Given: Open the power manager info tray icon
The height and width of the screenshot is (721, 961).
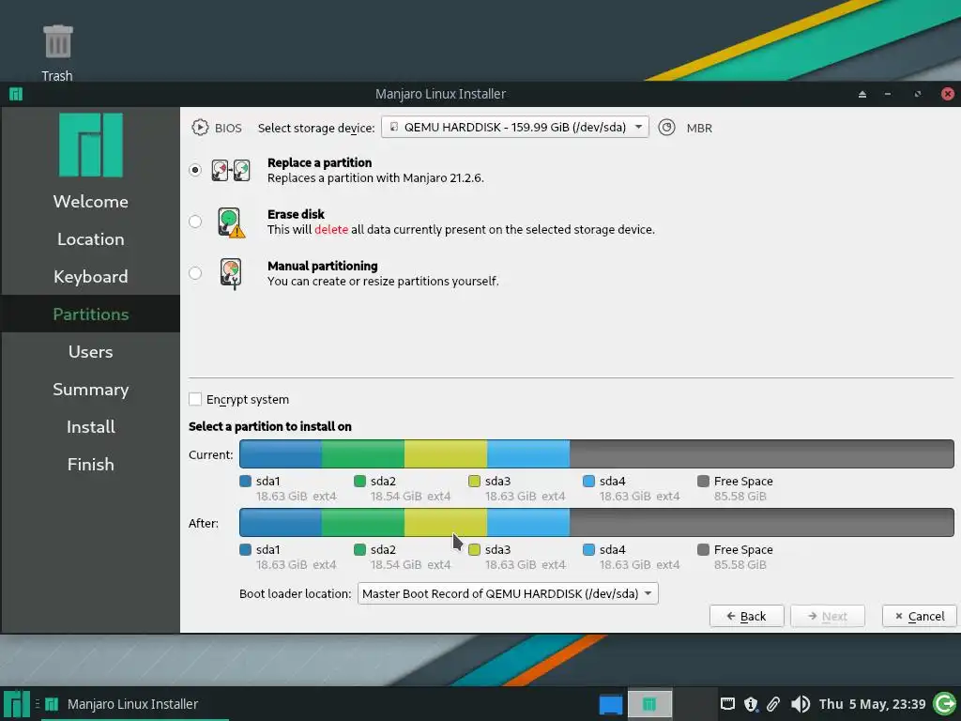Looking at the screenshot, I should [751, 704].
